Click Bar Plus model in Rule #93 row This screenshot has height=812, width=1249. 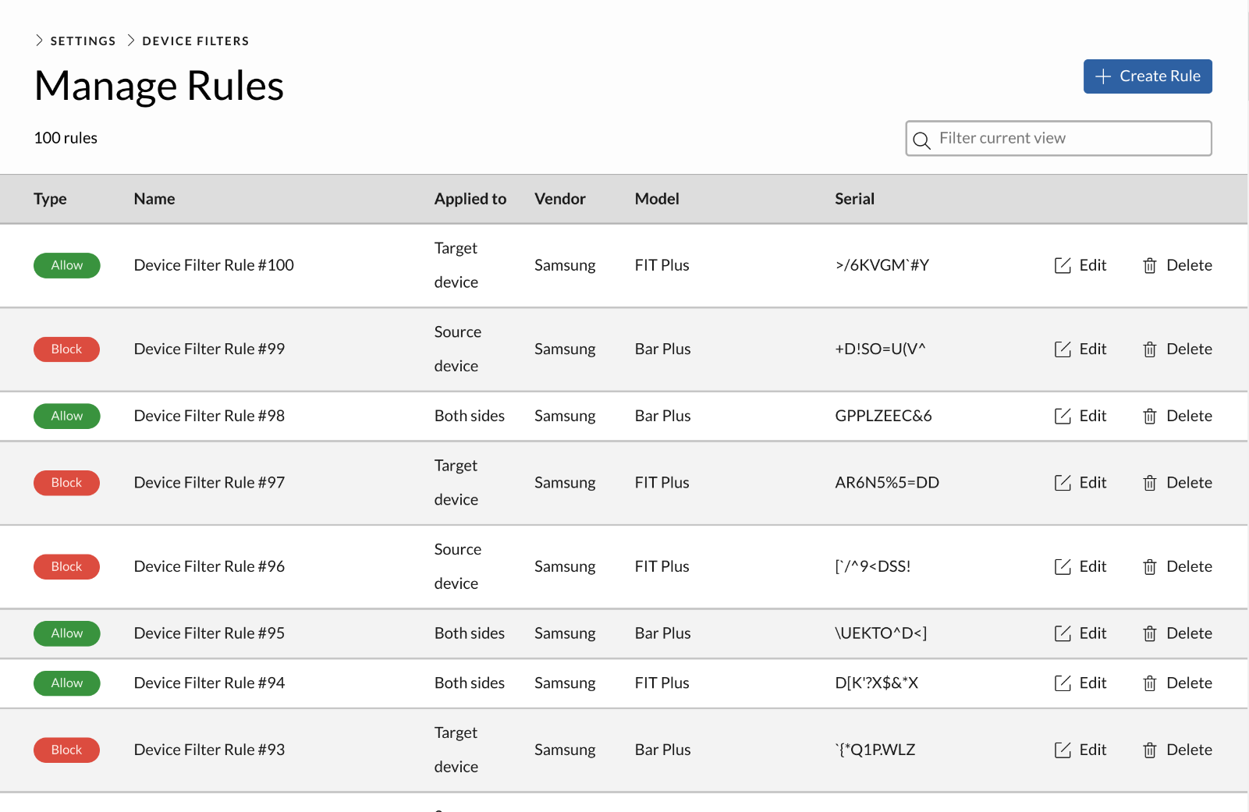point(663,750)
